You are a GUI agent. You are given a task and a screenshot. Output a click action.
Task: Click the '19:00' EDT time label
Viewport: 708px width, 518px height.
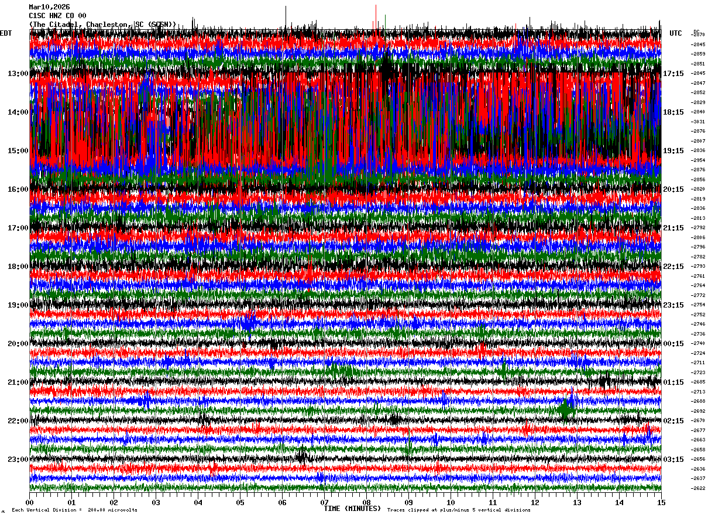(18, 305)
